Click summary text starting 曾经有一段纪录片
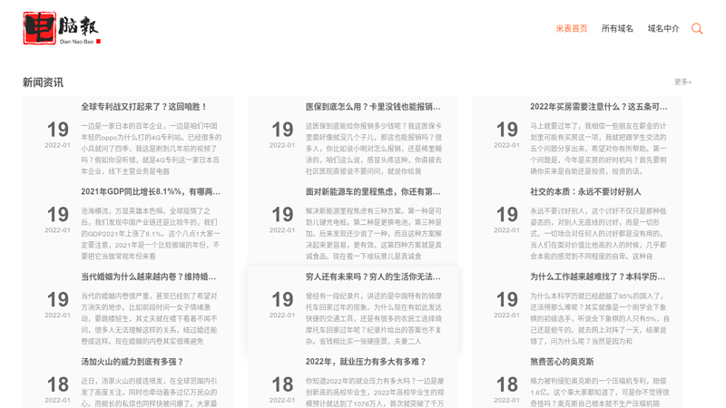 [x=374, y=319]
